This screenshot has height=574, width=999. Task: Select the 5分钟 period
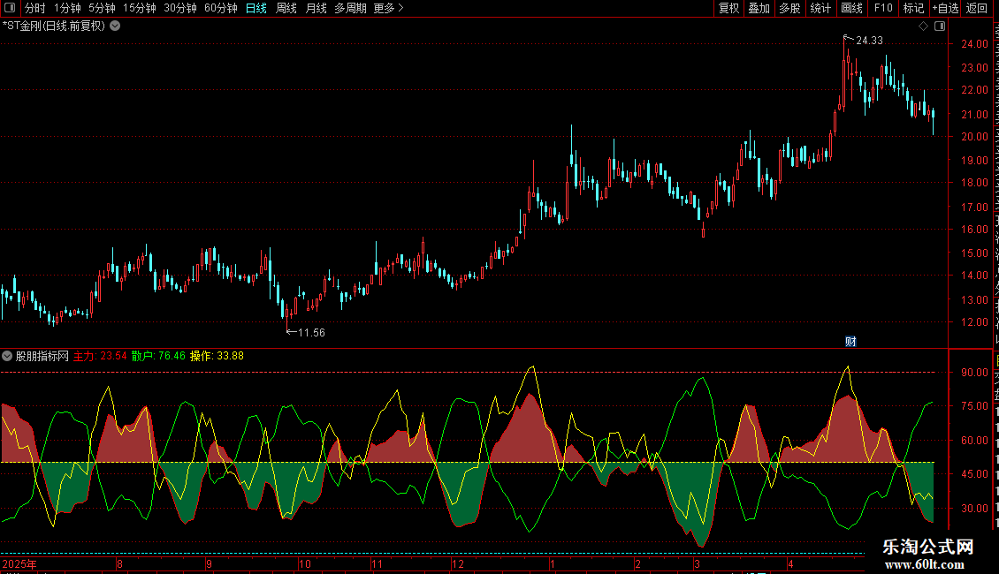[x=102, y=8]
